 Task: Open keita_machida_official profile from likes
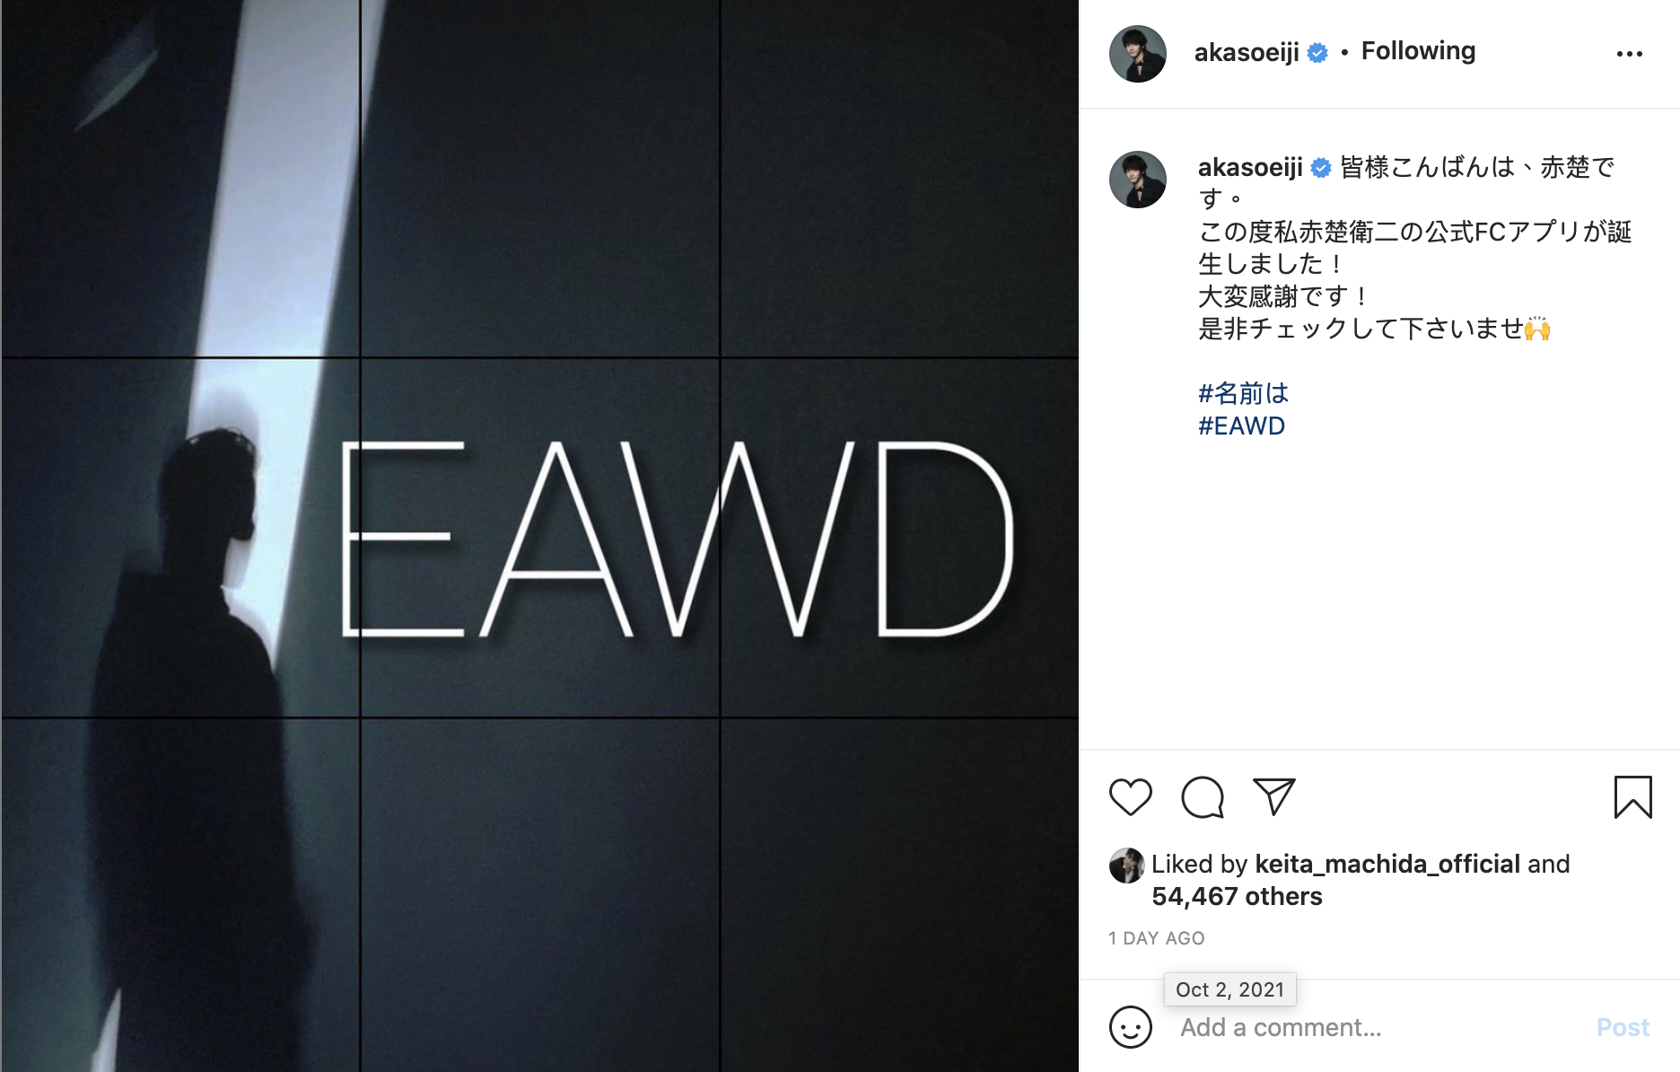(x=1387, y=864)
